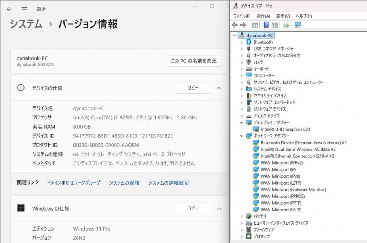Screen dimensions: 367x243
Task: Click the processor value Intel(R) Core(TM) i5-8250U
Action: coord(135,118)
